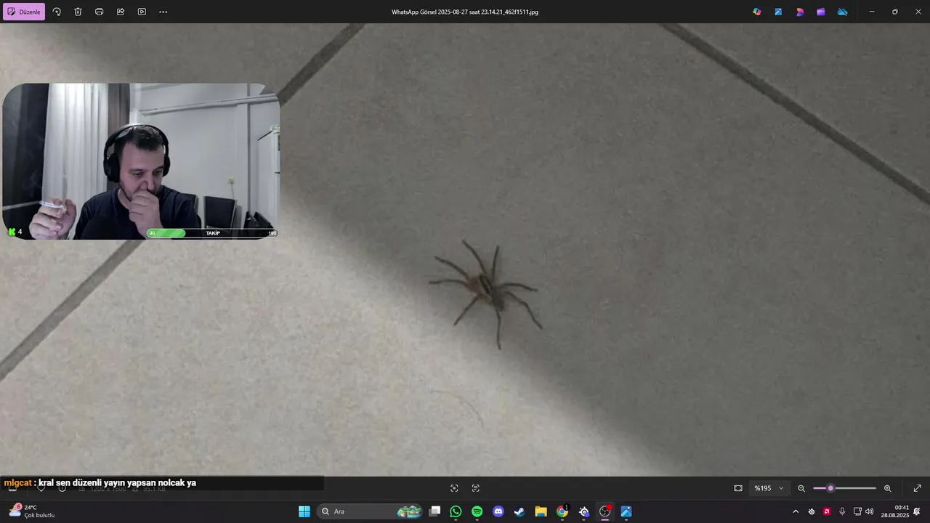
Task: Zoom out using the minus magnifier
Action: click(801, 488)
